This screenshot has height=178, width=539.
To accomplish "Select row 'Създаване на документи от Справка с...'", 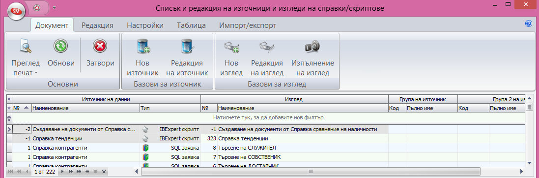I will pyautogui.click(x=86, y=130).
